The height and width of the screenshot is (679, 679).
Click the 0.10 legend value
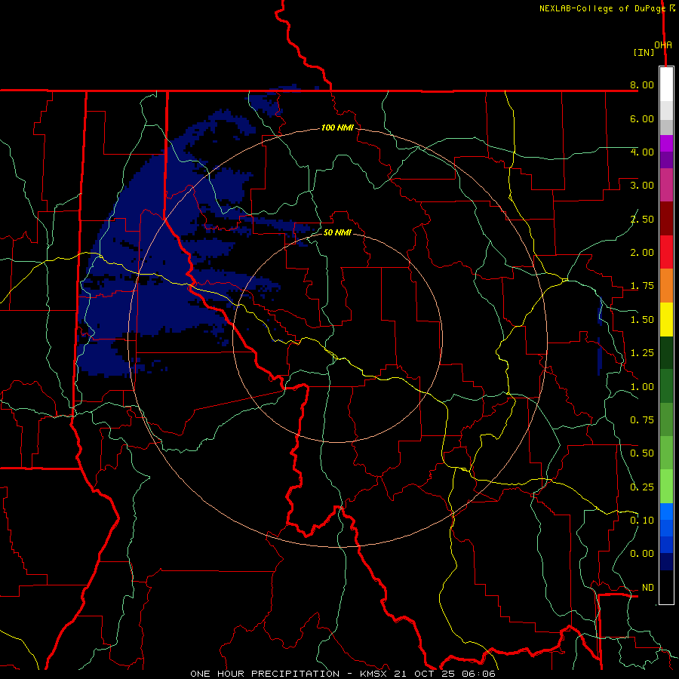click(x=642, y=521)
